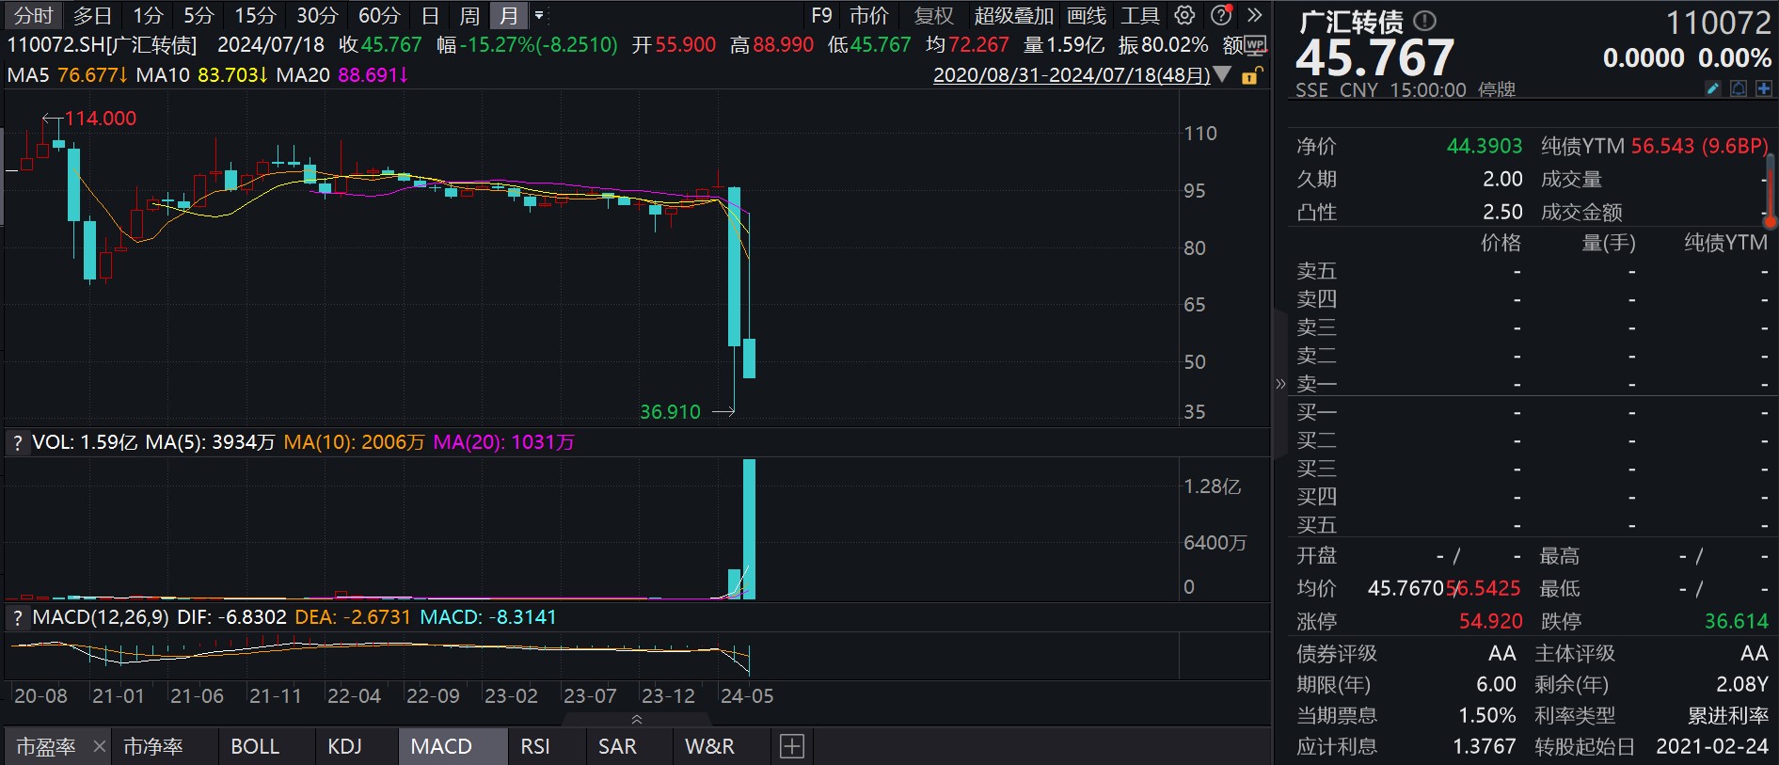The height and width of the screenshot is (765, 1779).
Task: Click the 市价 button
Action: coord(868,15)
